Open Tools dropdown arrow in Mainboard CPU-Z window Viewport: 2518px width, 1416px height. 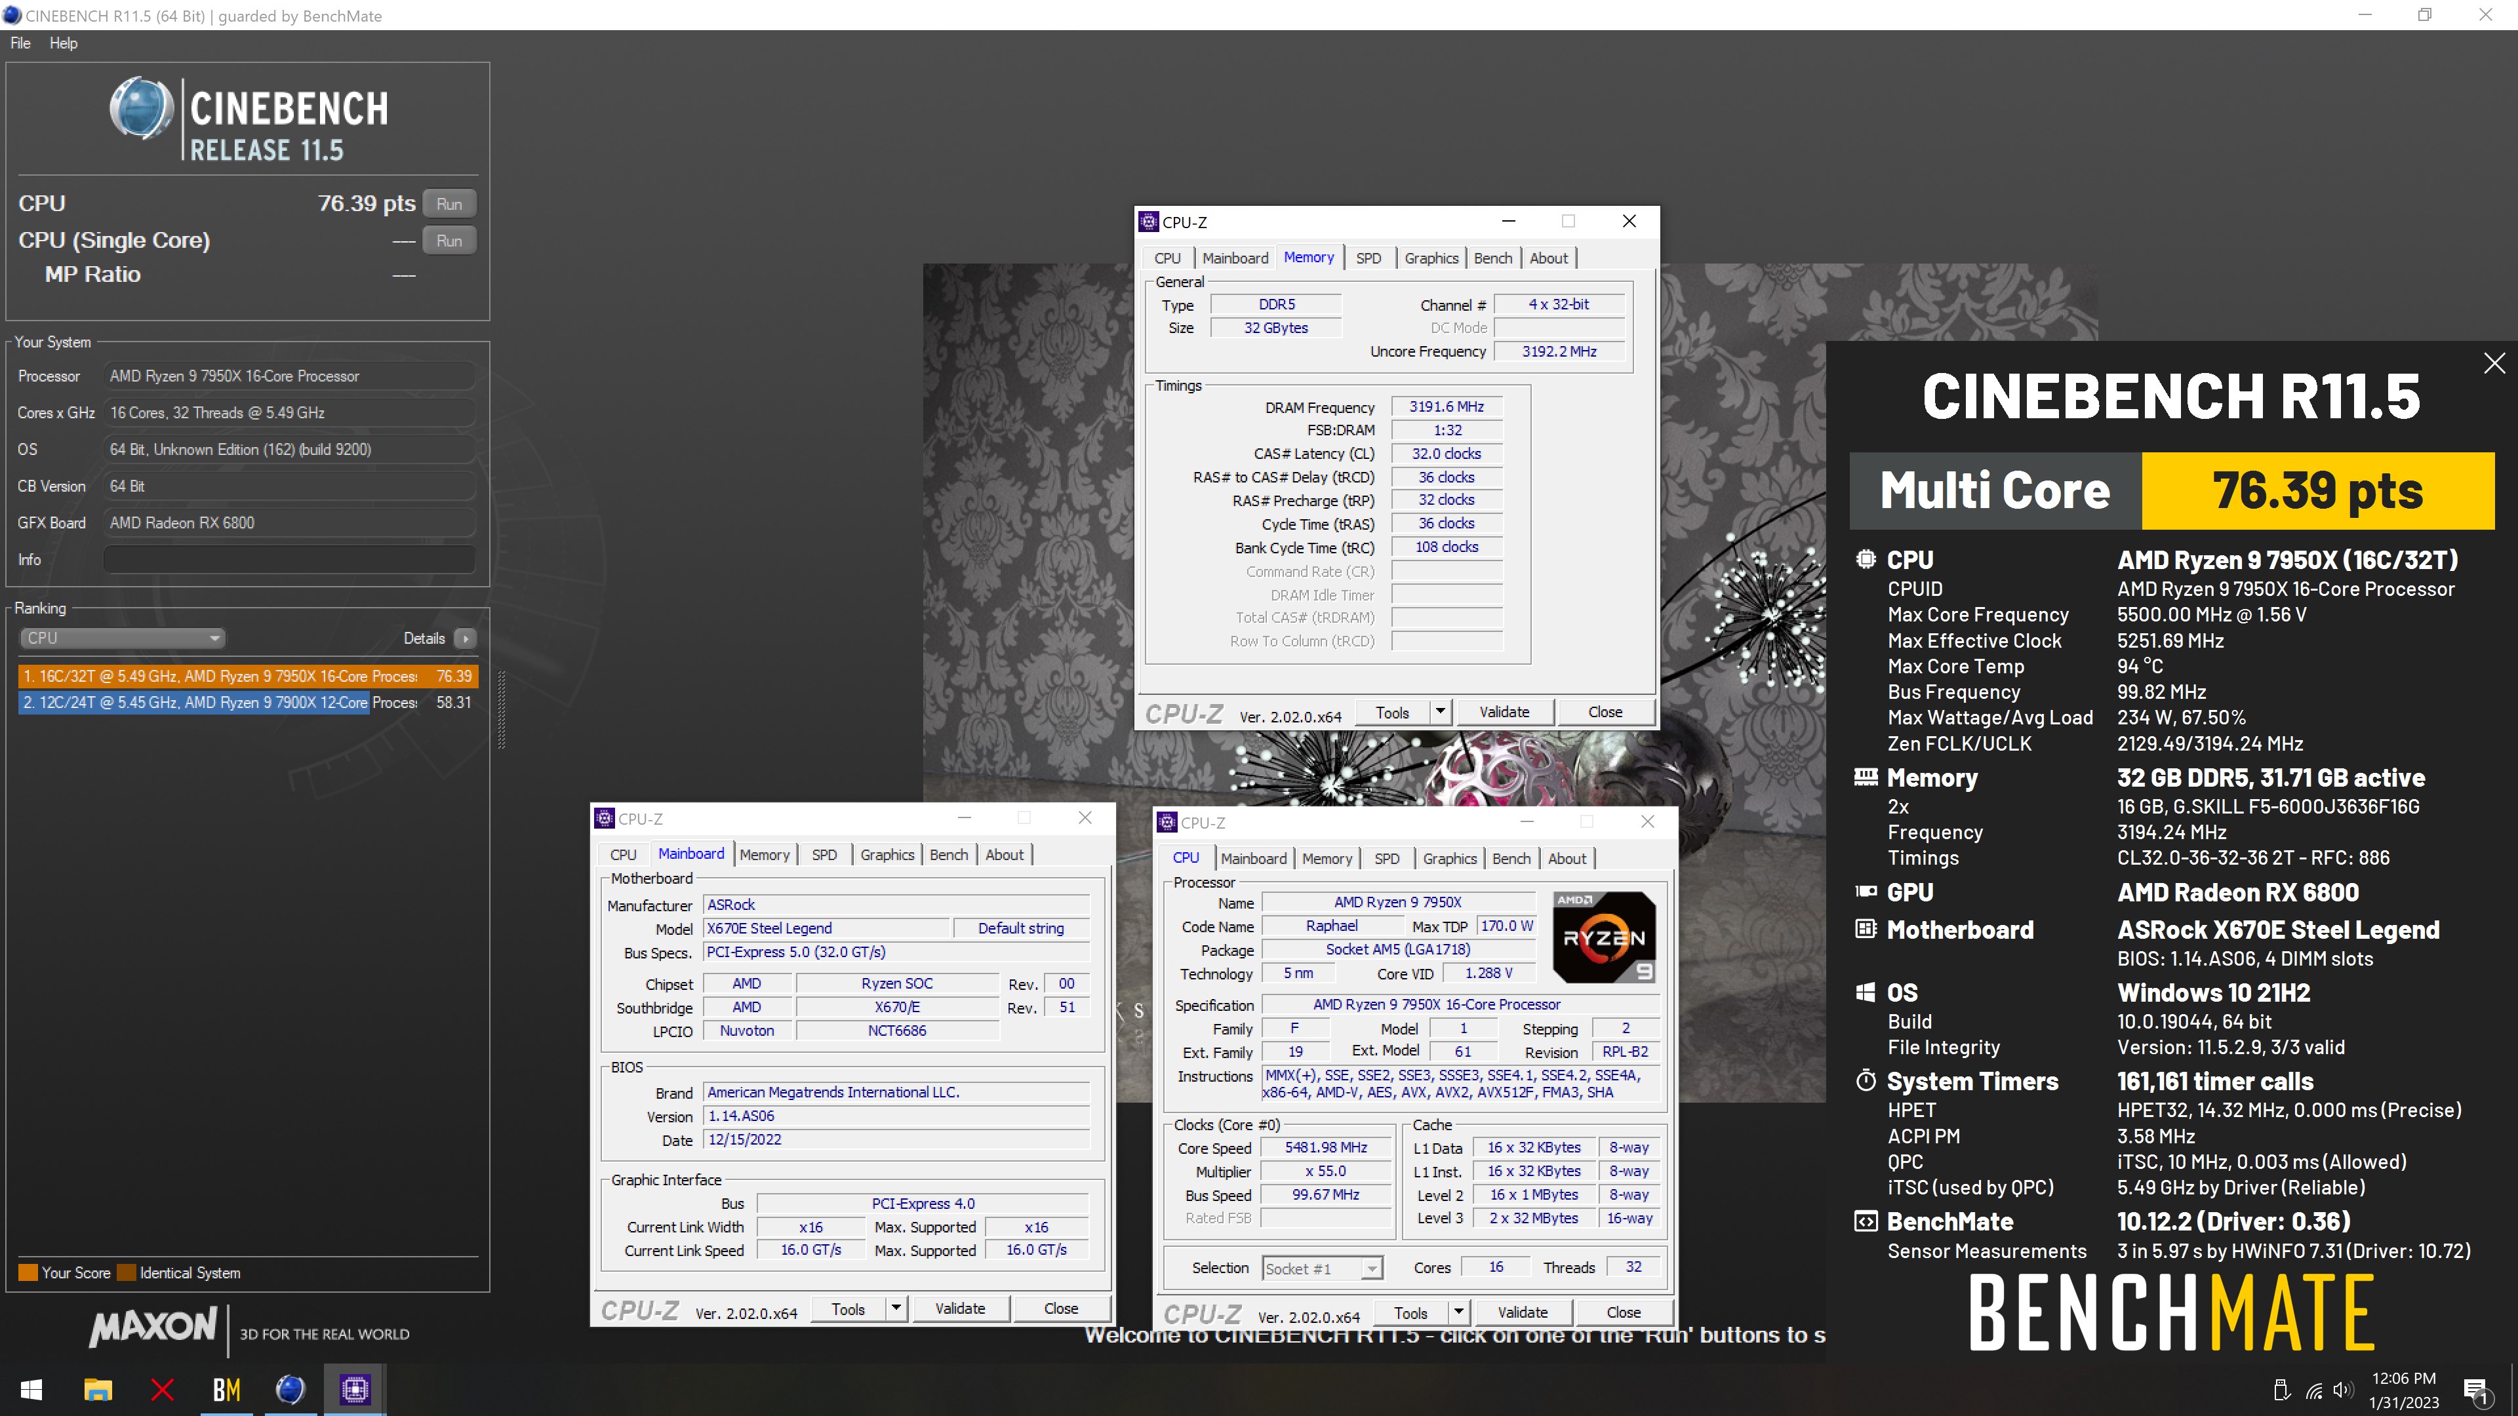[x=895, y=1308]
